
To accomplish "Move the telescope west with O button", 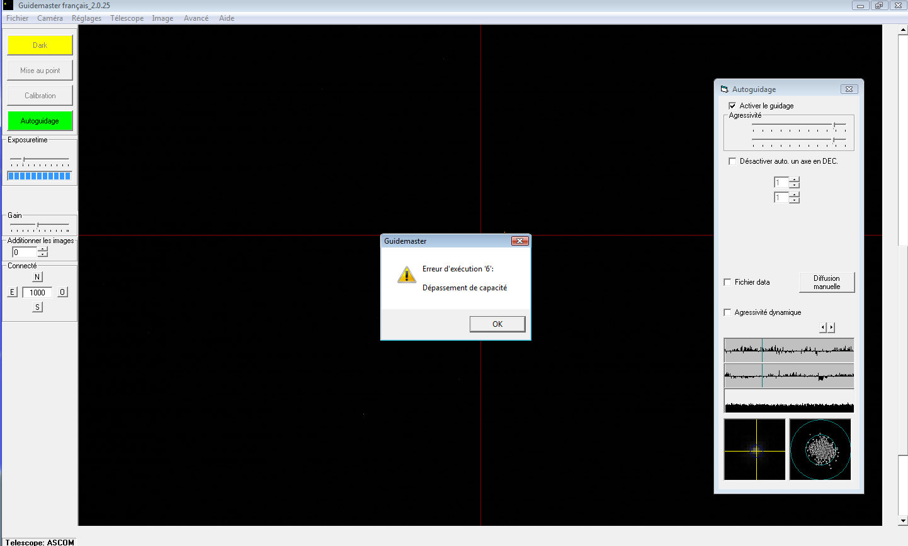I will point(62,292).
